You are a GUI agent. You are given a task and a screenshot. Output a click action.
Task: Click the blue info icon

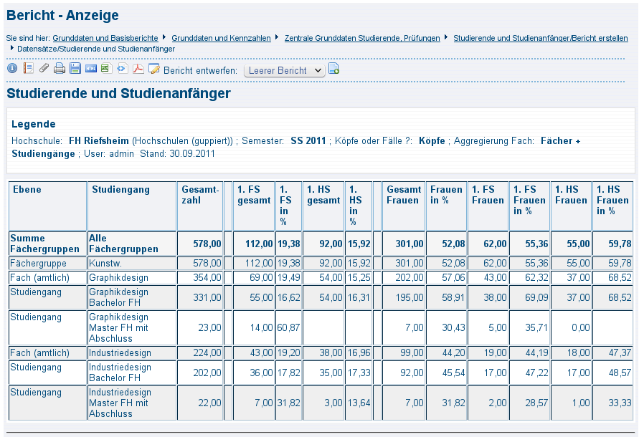(x=12, y=69)
